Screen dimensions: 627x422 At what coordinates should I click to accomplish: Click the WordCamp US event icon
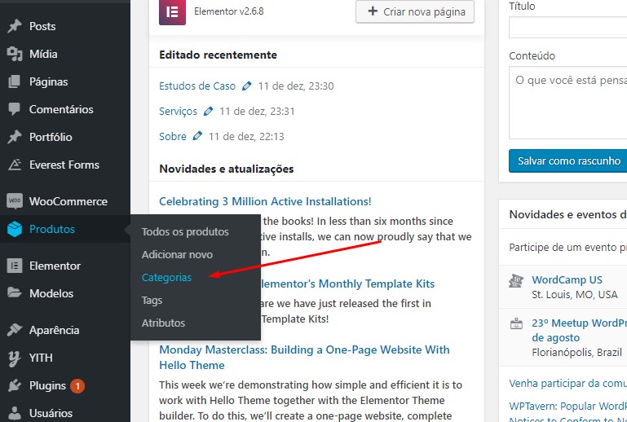[x=516, y=281]
